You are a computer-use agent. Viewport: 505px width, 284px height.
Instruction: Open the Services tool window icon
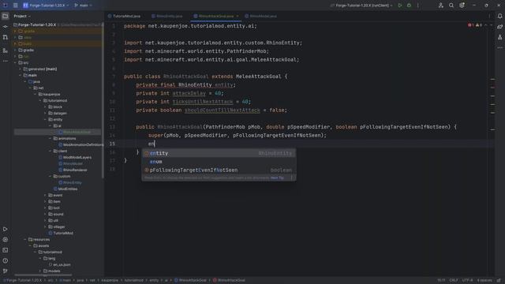(x=6, y=240)
